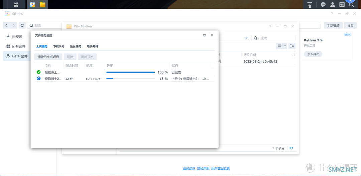The image size is (361, 176).
Task: Sort tasks by File column (文件)
Action: click(53, 66)
